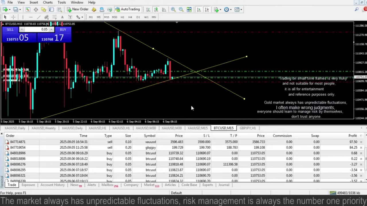Screen dimensions: 367x206
Task: Switch chart to M5 timeframe
Action: [x=99, y=17]
